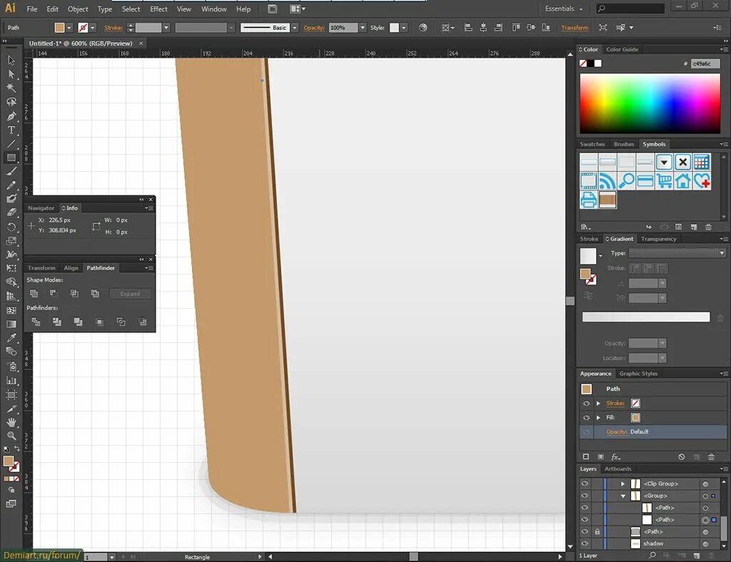Click the home symbol in Symbols panel

pos(683,180)
